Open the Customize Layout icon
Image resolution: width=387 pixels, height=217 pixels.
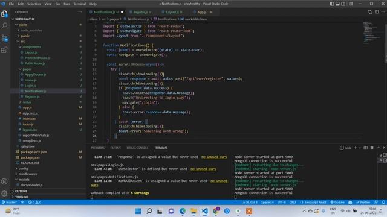click(351, 4)
